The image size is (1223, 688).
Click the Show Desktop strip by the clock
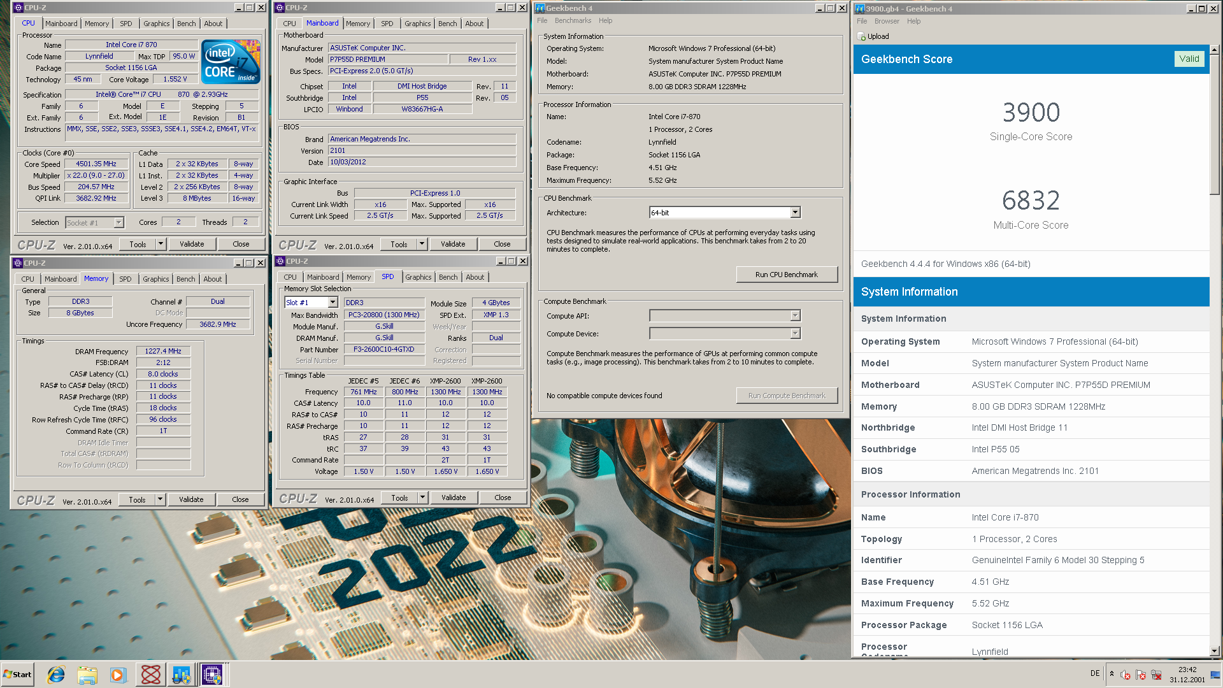(1215, 675)
